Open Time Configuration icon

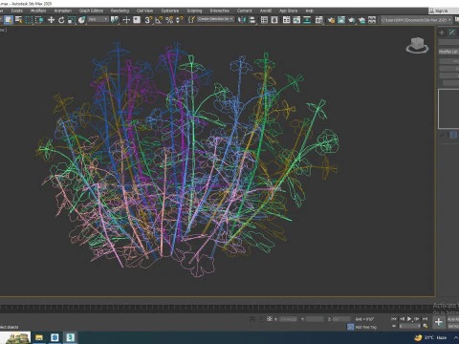point(426,326)
